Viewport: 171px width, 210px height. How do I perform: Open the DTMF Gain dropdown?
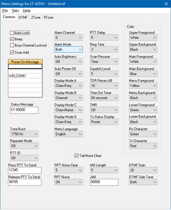(x=143, y=170)
